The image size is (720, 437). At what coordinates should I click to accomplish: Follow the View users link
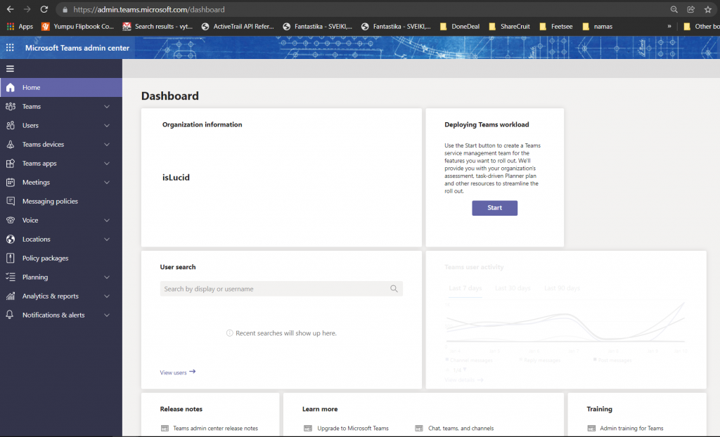coord(178,372)
